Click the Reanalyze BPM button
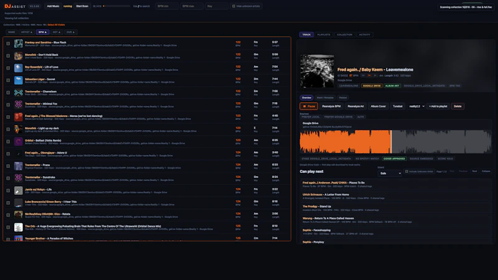The image size is (498, 280). [331, 106]
